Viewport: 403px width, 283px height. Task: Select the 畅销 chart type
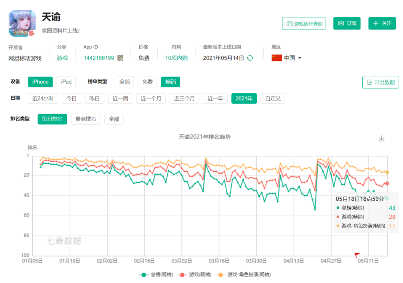[x=171, y=82]
